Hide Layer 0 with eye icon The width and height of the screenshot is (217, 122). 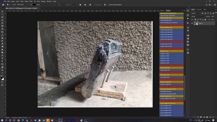point(192,23)
